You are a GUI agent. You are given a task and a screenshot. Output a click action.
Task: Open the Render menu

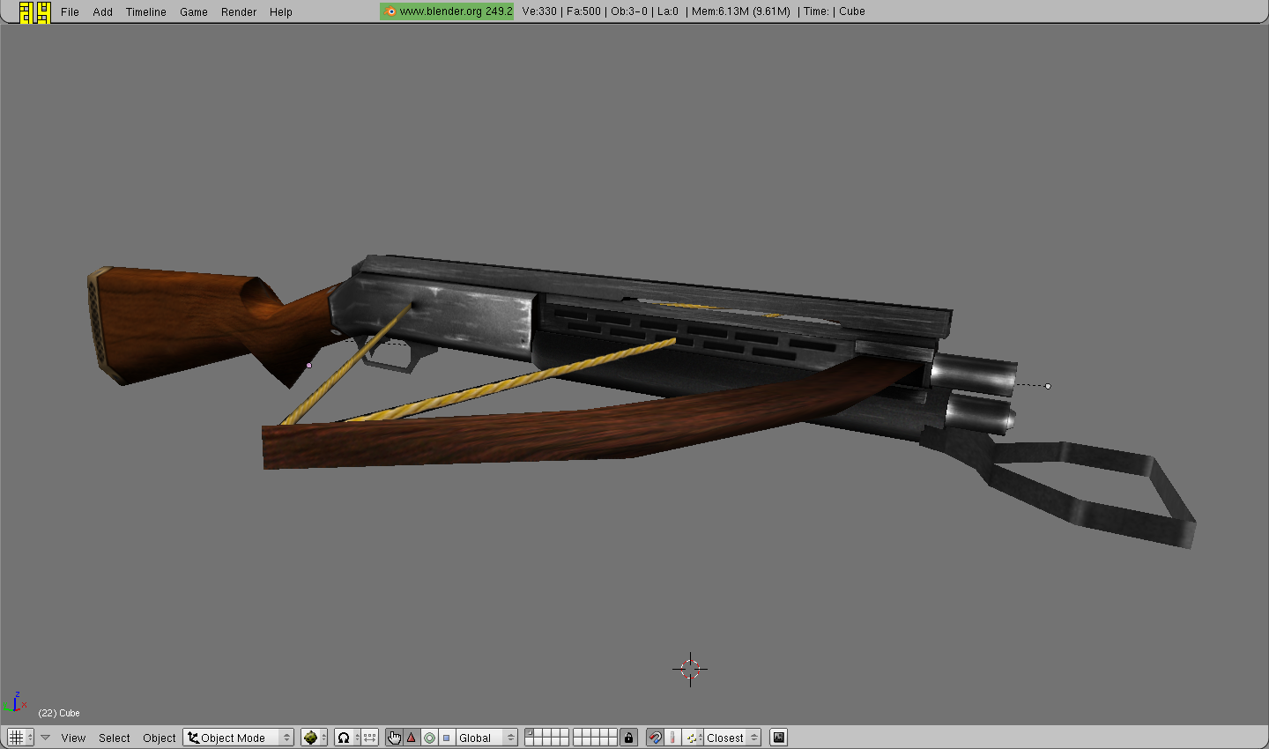pos(238,11)
